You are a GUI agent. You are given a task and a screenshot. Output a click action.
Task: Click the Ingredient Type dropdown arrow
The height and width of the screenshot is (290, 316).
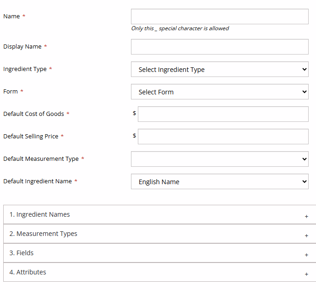pyautogui.click(x=305, y=70)
